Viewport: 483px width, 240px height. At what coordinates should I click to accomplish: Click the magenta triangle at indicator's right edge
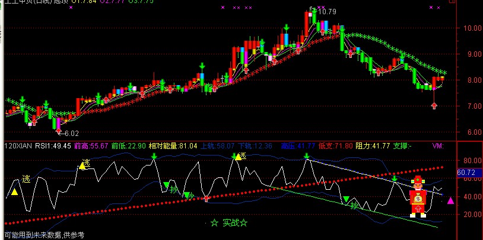pyautogui.click(x=450, y=201)
